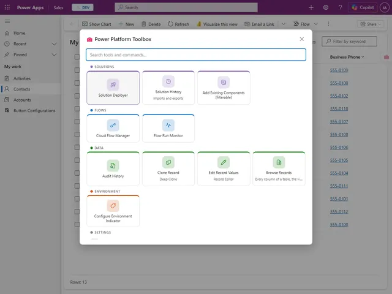Open the app launcher waffle icon
The width and height of the screenshot is (392, 294).
tap(7, 7)
